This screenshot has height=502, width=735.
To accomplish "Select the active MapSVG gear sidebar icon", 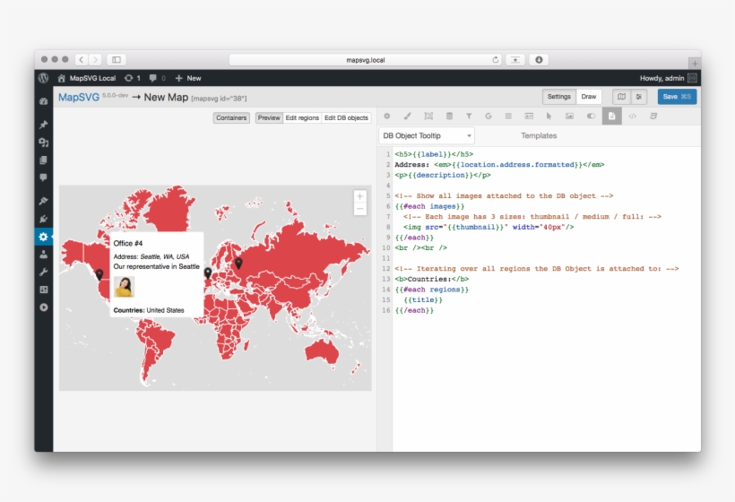I will tap(44, 237).
